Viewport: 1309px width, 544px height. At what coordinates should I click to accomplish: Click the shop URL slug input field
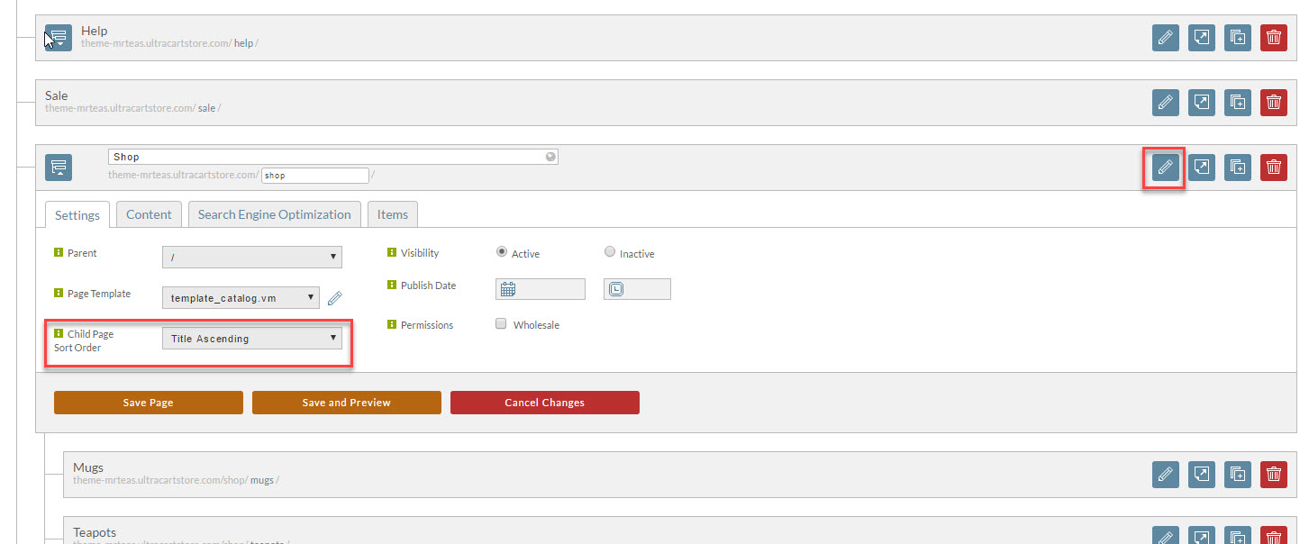tap(315, 176)
